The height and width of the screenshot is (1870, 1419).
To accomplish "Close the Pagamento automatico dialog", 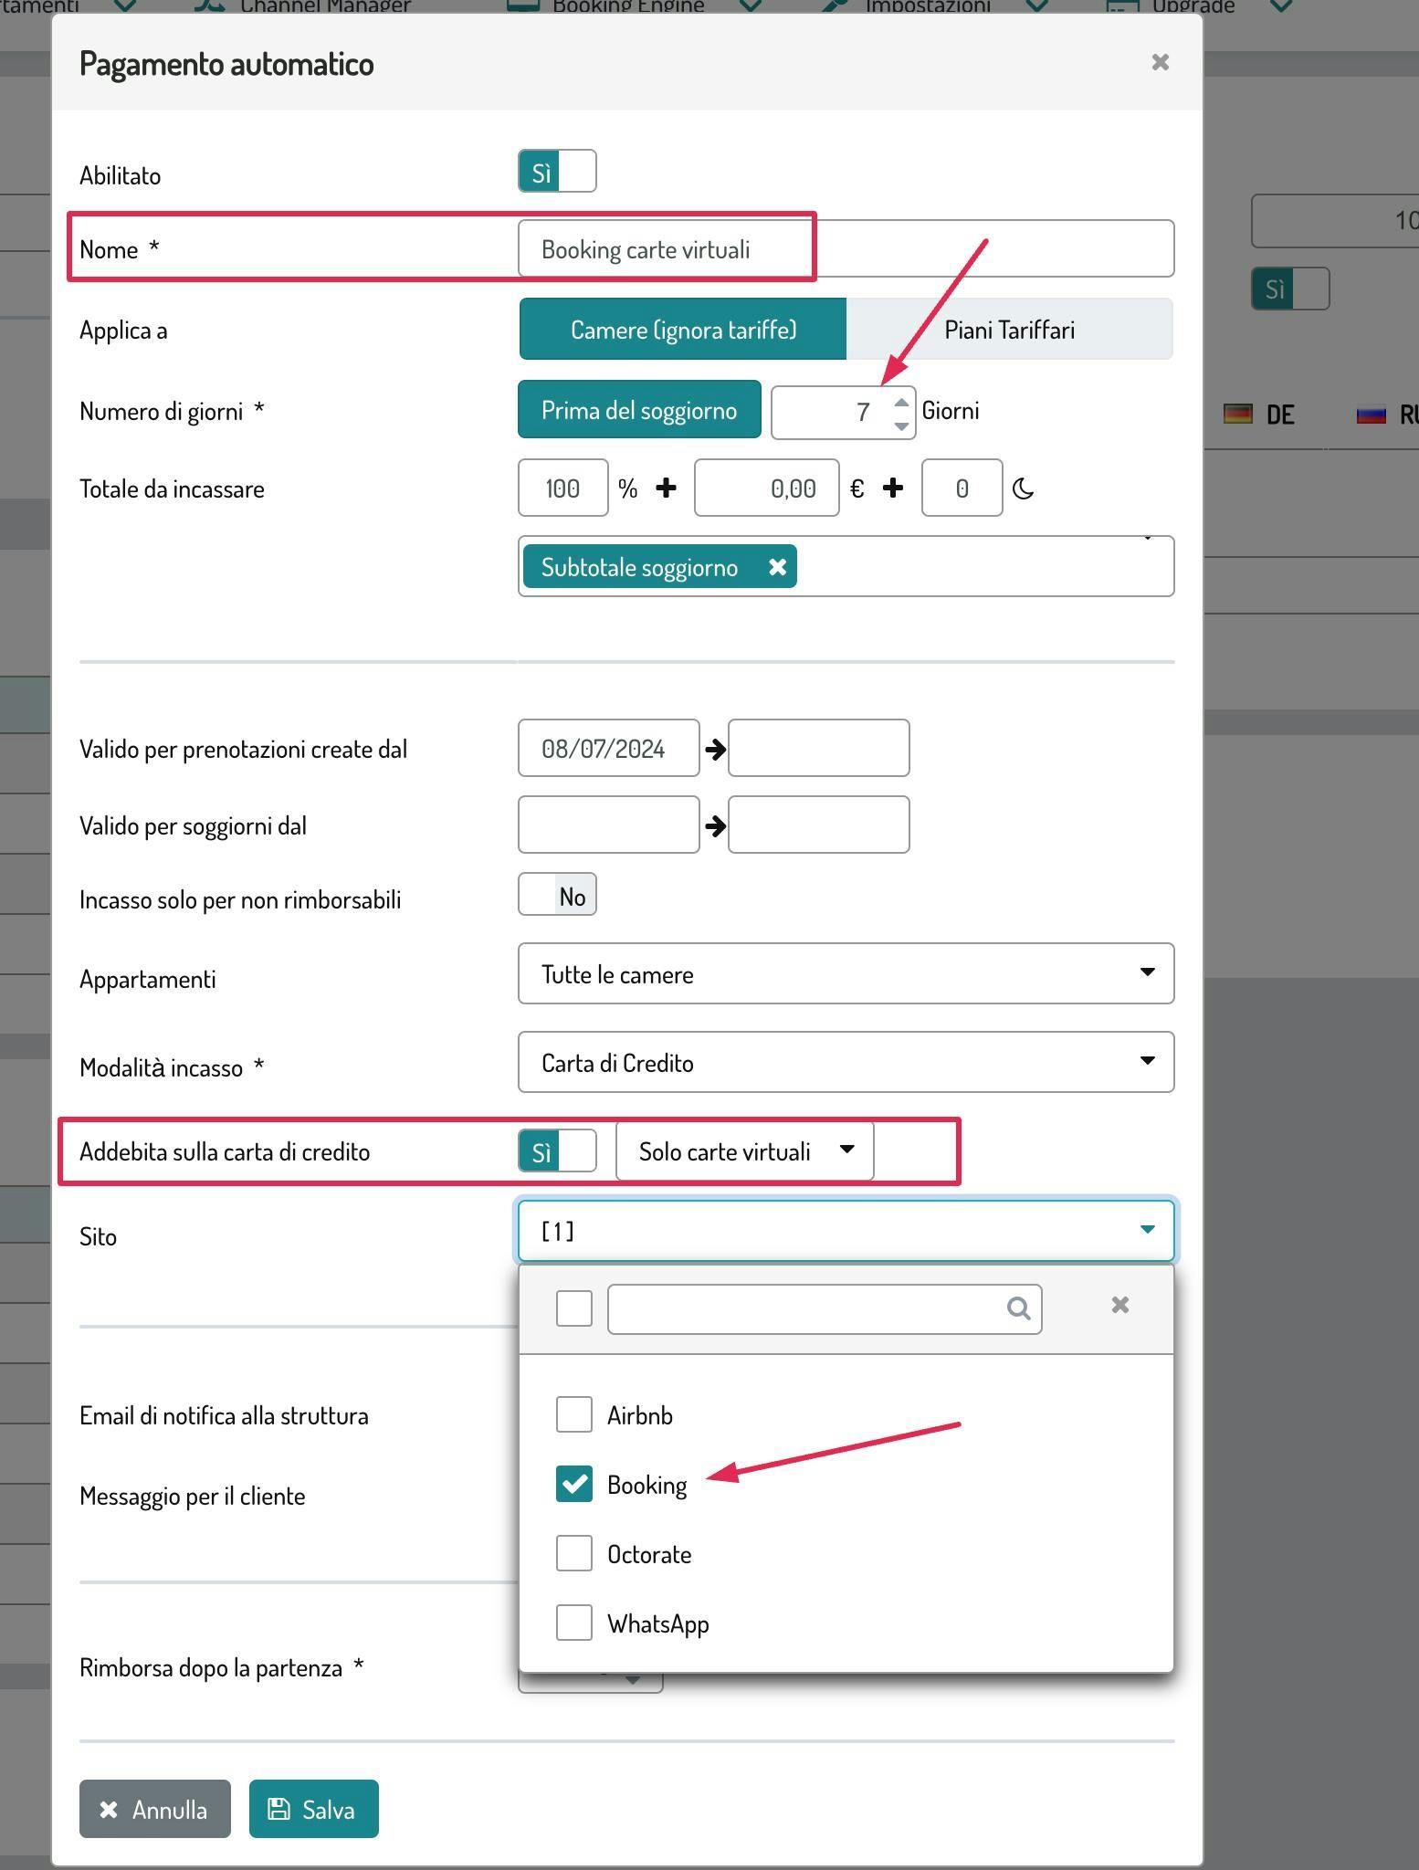I will point(1160,62).
